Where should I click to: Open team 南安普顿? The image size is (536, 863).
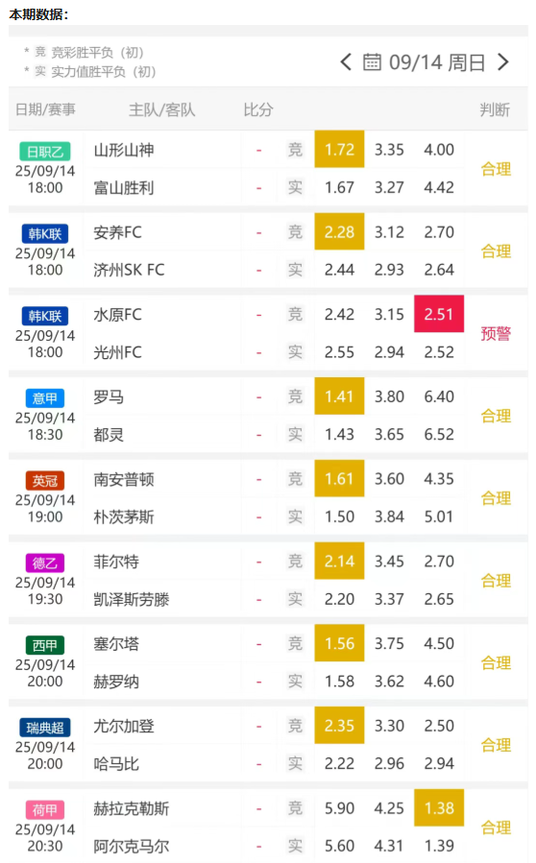(124, 479)
